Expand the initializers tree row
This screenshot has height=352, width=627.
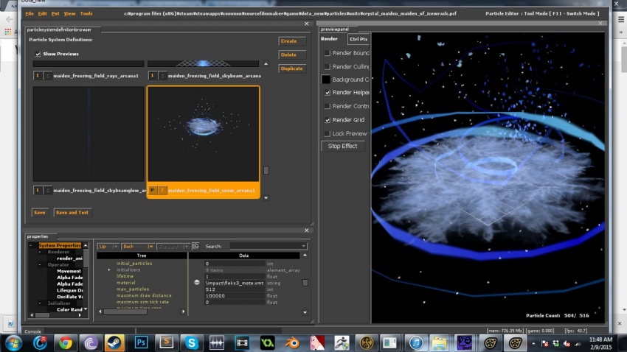[x=109, y=270]
